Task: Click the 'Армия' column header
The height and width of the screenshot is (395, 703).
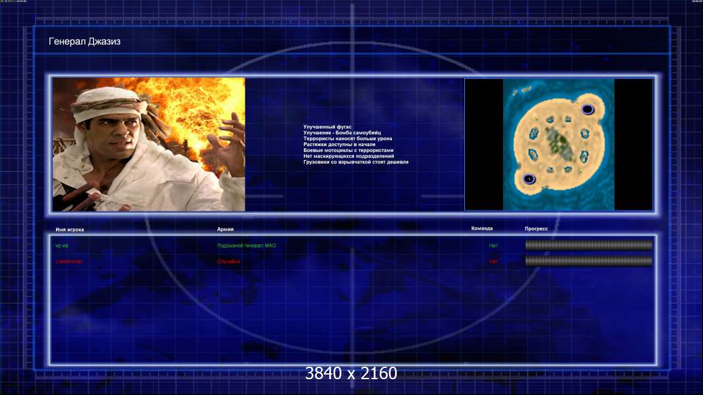Action: 225,229
